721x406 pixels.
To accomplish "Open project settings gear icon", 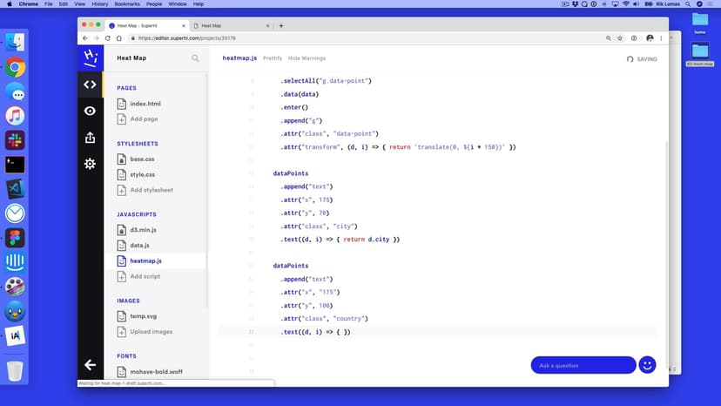I will point(90,164).
